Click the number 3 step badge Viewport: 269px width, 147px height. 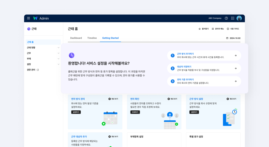[x=173, y=81]
